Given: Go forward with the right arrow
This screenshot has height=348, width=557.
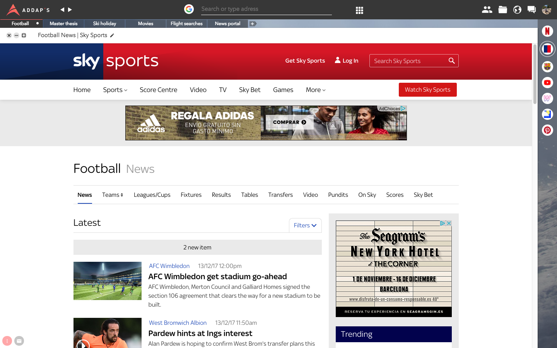Looking at the screenshot, I should 70,10.
